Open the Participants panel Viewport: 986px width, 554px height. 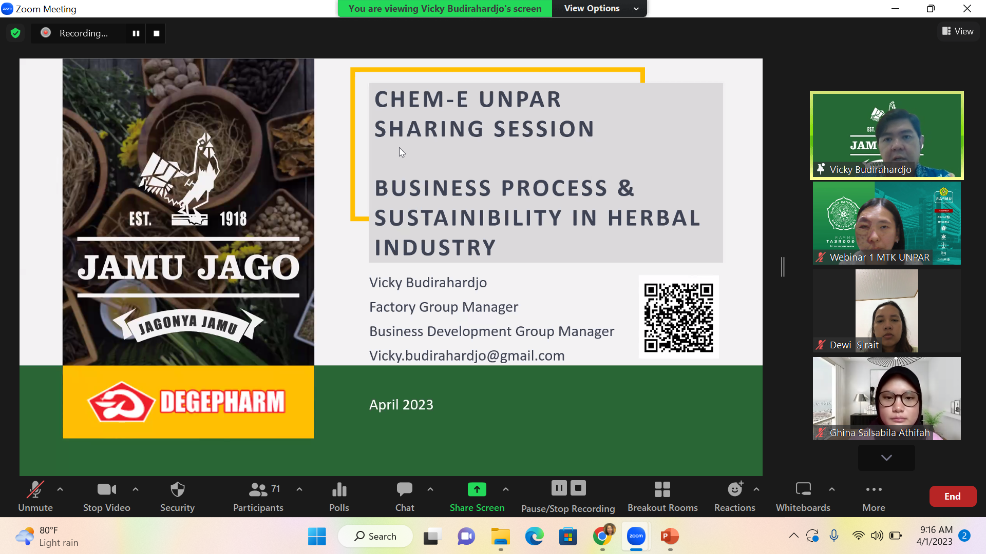coord(258,496)
